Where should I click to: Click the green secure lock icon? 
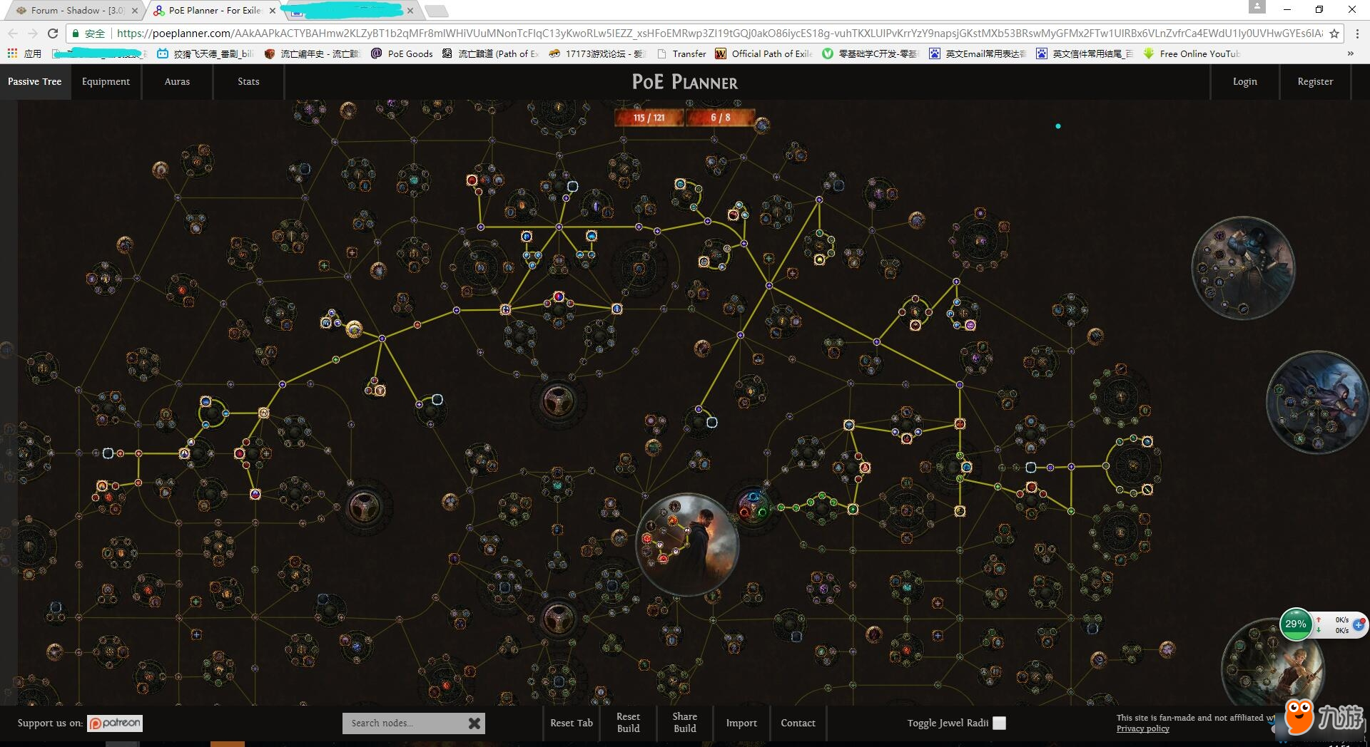[x=76, y=34]
